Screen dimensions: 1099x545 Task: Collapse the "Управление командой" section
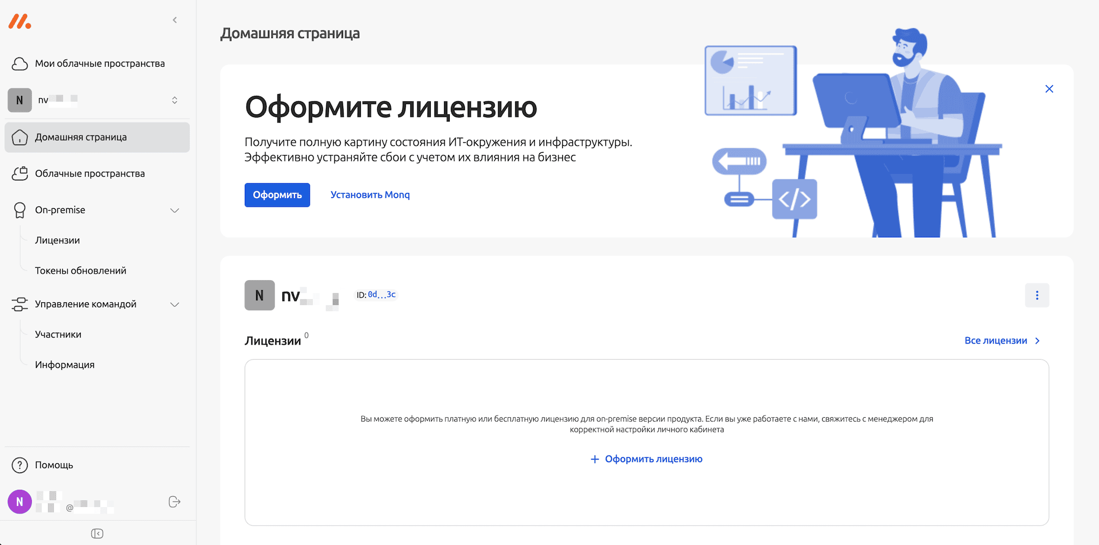174,304
